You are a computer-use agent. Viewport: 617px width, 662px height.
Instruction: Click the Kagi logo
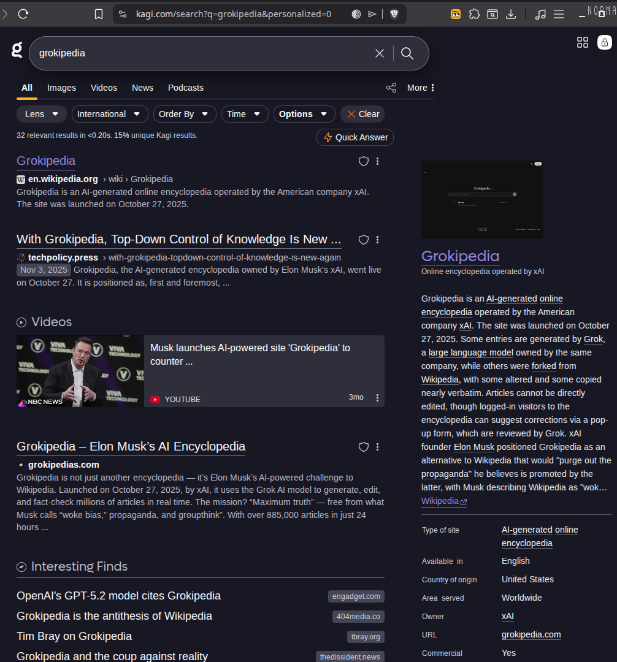(x=16, y=51)
